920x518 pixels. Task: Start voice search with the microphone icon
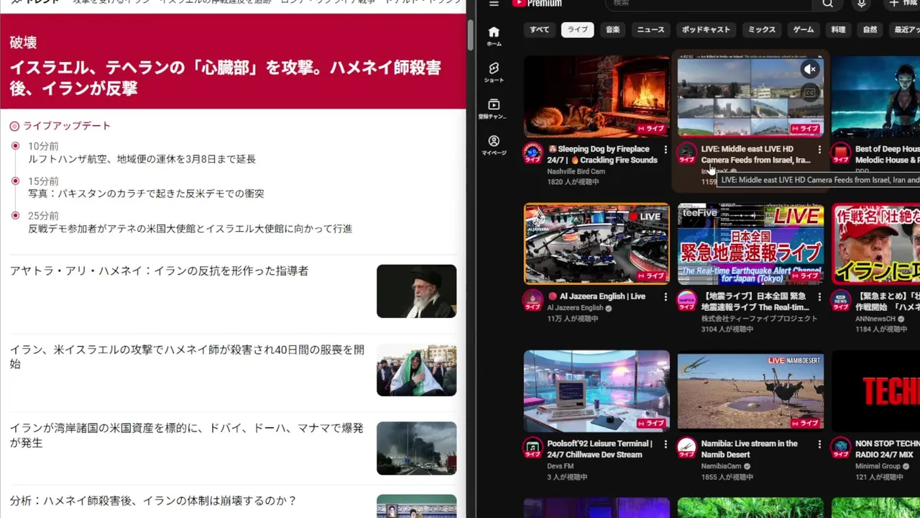(x=861, y=4)
